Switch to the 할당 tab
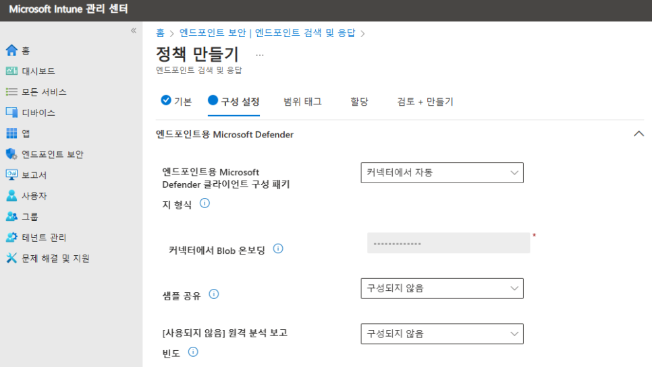Screen dimensions: 652x367 click(x=359, y=102)
